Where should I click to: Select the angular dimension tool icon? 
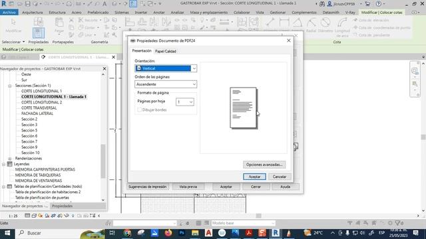(298, 23)
